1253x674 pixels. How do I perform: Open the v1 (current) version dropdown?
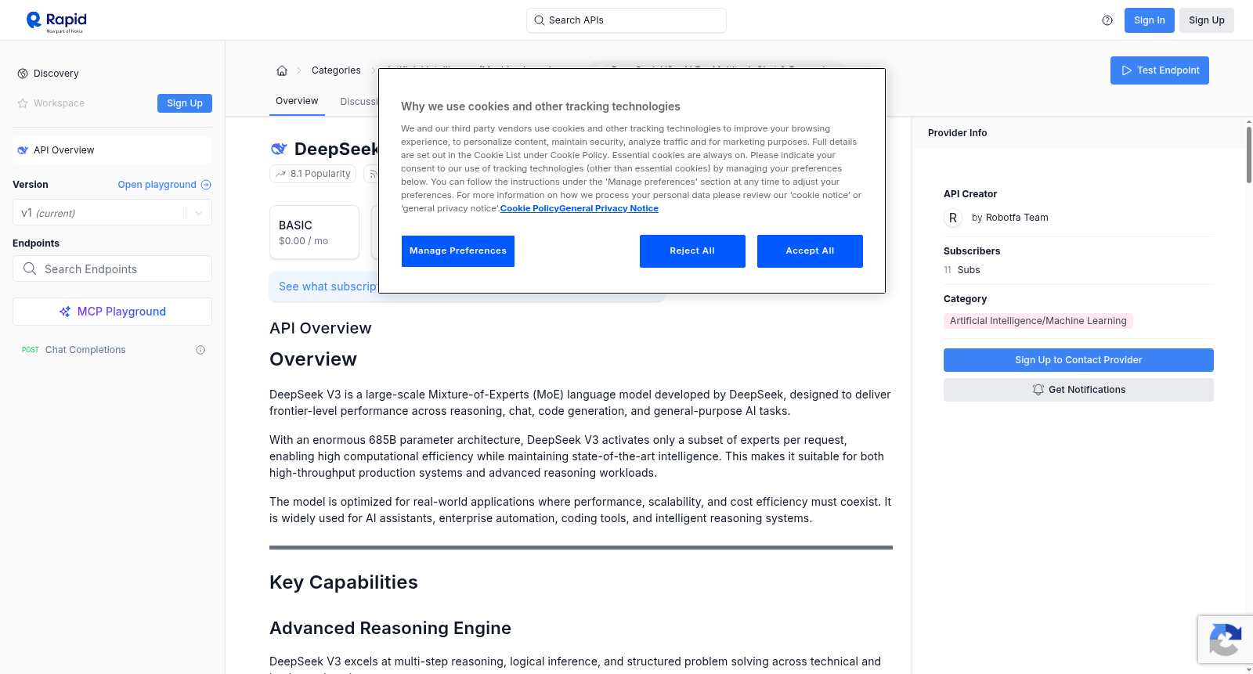pyautogui.click(x=112, y=213)
